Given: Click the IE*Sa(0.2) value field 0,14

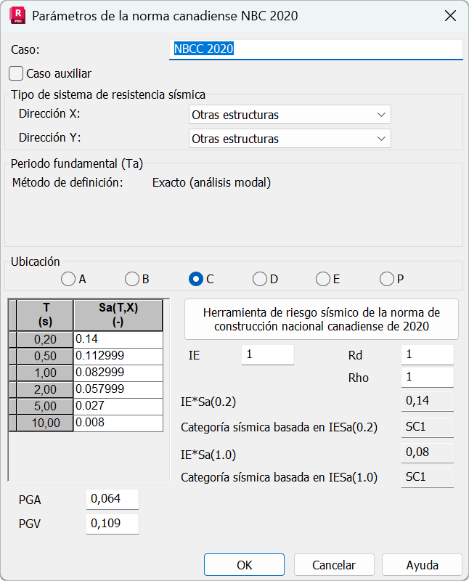Looking at the screenshot, I should tap(428, 401).
